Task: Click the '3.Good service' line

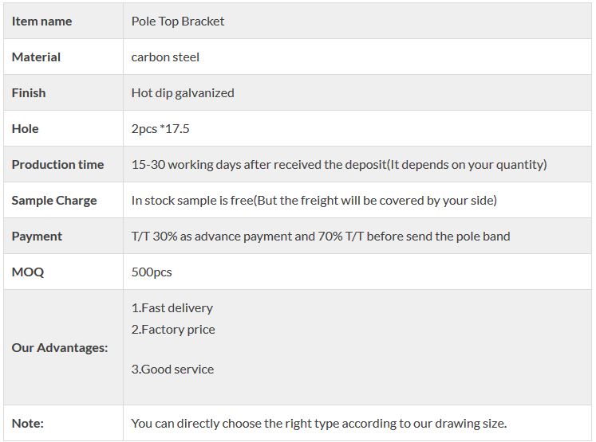Action: 173,370
